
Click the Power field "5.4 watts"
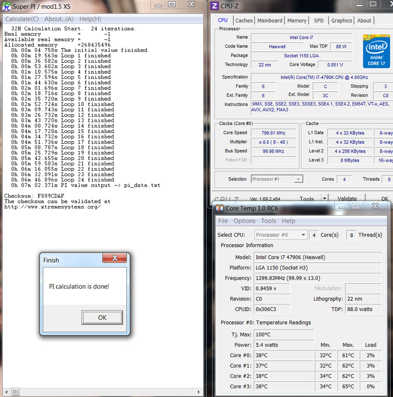pos(284,345)
